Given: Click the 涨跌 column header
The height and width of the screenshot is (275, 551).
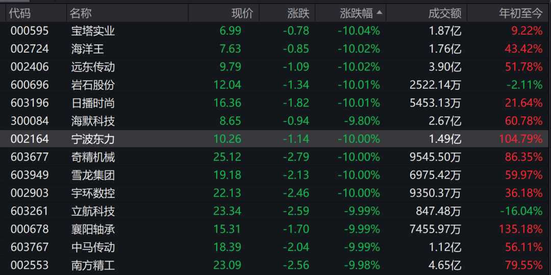Looking at the screenshot, I should (298, 14).
